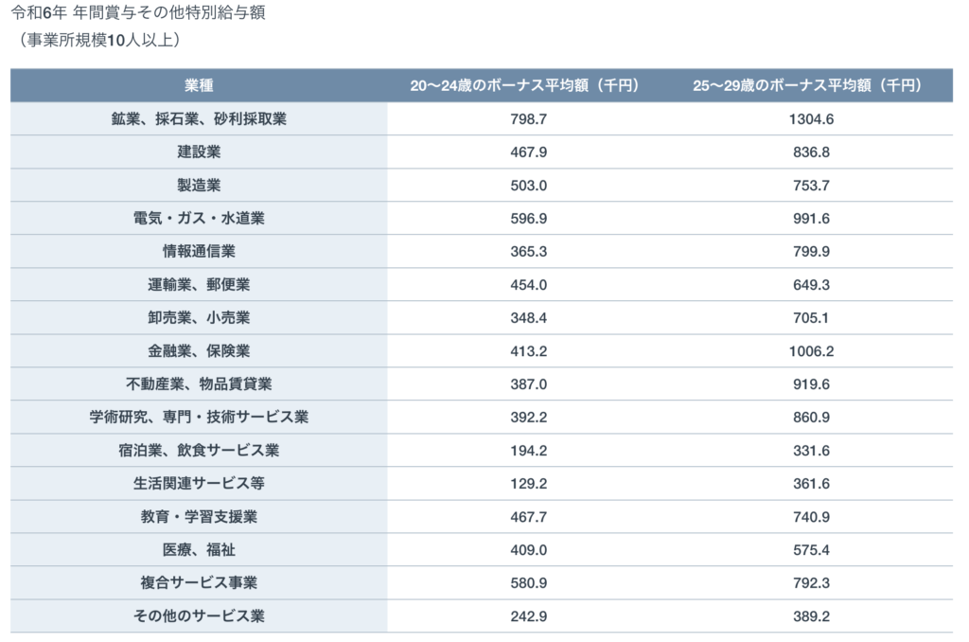Select the 宿泊業、飲食サービス業 row label
The width and height of the screenshot is (969, 642).
[x=199, y=451]
